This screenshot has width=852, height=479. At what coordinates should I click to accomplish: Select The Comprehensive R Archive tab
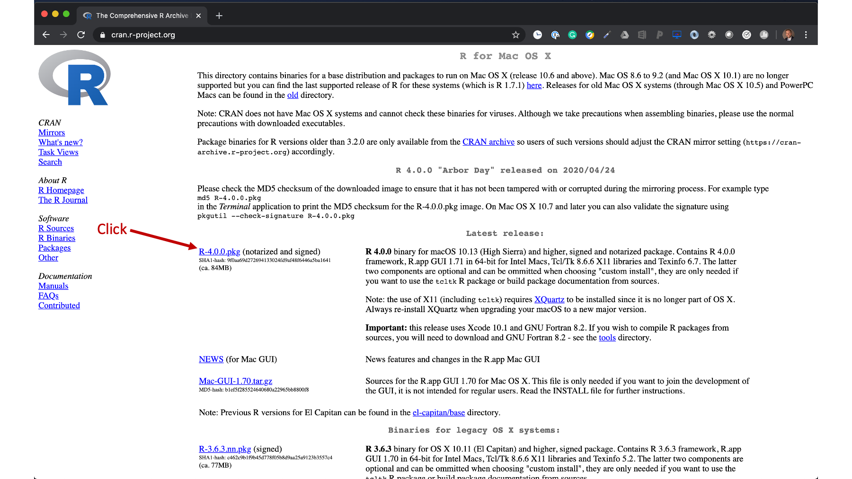[x=142, y=16]
